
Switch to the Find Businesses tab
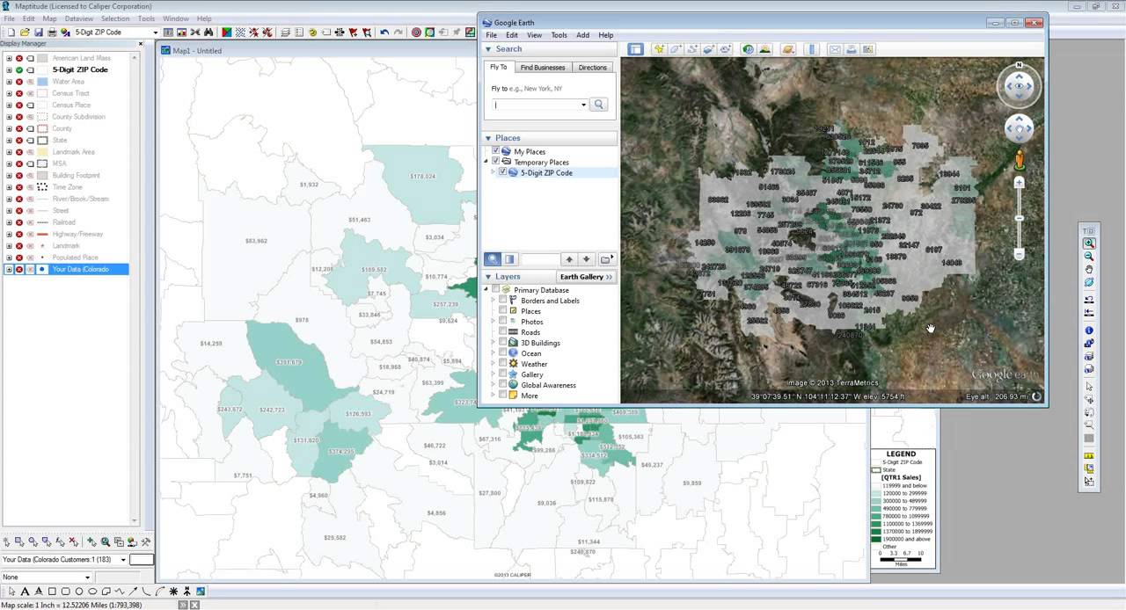tap(543, 67)
